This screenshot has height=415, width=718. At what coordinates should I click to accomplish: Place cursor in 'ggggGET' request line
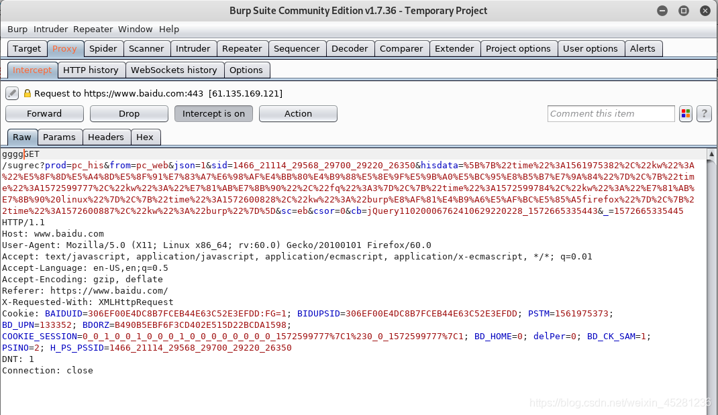pyautogui.click(x=21, y=154)
